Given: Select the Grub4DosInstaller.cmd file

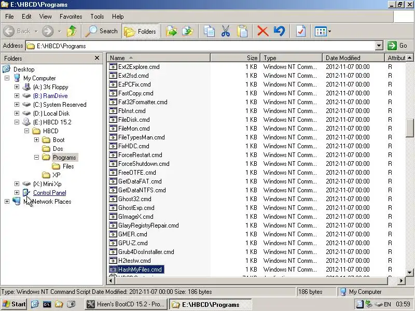Looking at the screenshot, I should [x=146, y=252].
